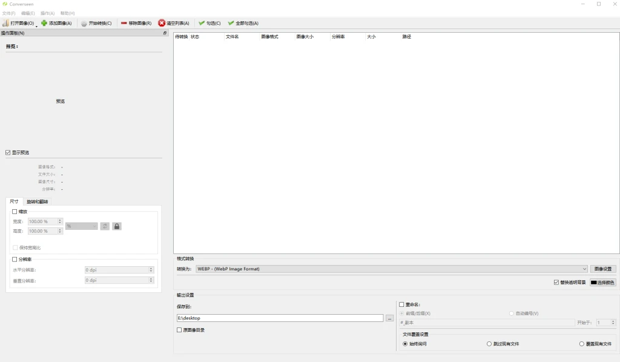Clear the list with 清空列表(A)
620x362 pixels.
click(174, 23)
